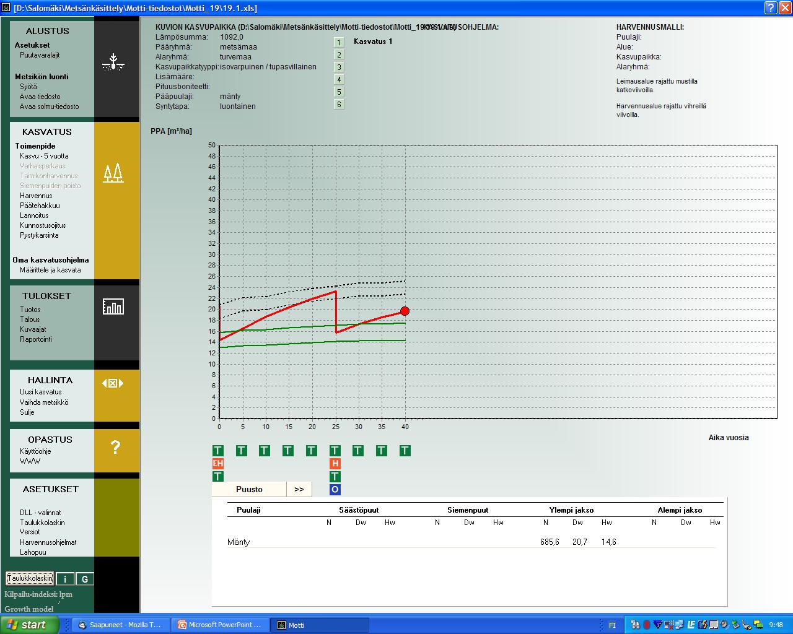Select growth option button 3
This screenshot has width=793, height=634.
click(339, 67)
